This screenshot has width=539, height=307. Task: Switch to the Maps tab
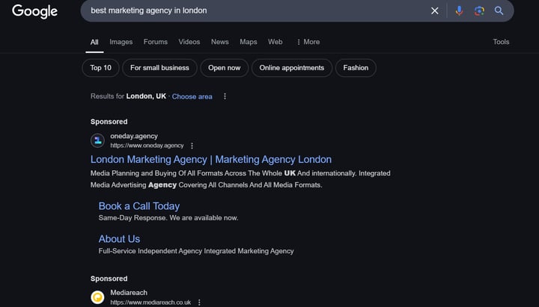point(248,42)
